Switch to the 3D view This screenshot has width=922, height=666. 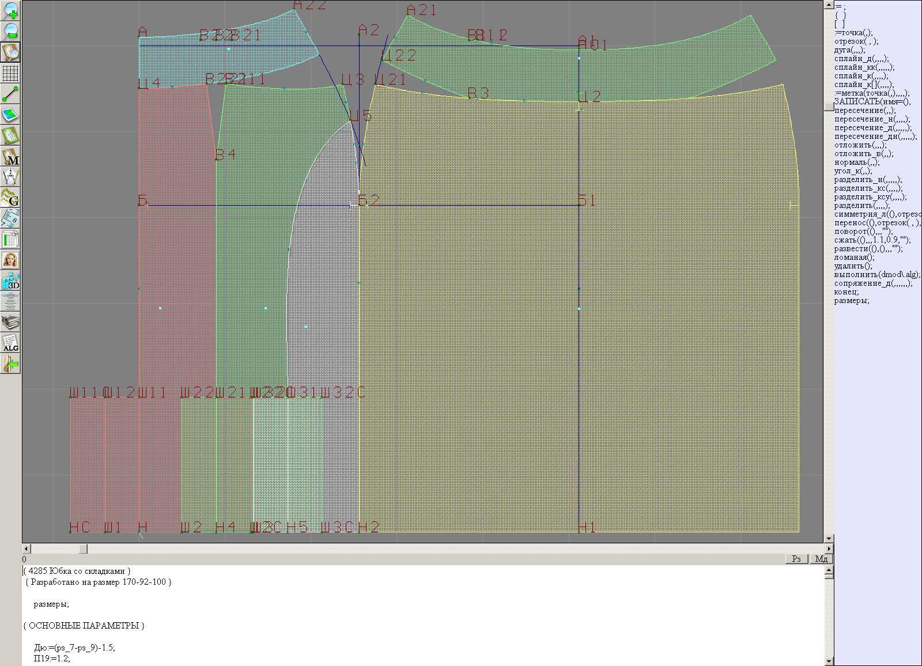(x=10, y=281)
